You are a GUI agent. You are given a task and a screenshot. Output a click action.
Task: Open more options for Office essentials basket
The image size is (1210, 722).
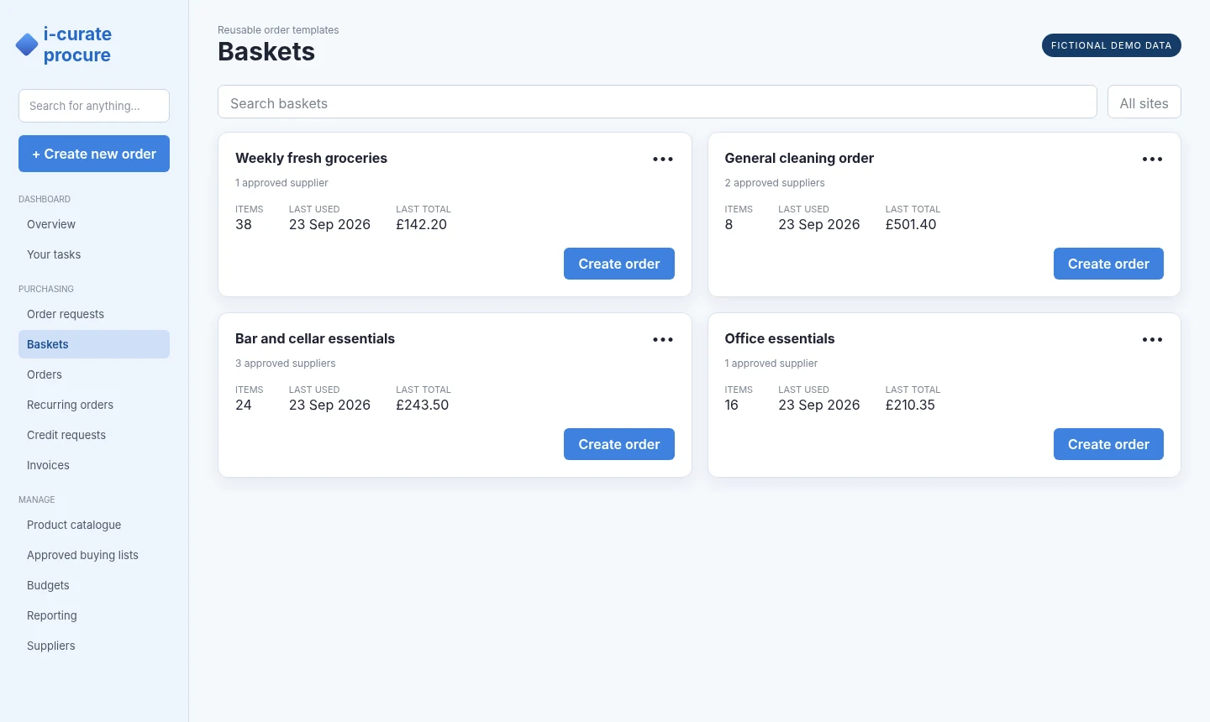point(1152,339)
